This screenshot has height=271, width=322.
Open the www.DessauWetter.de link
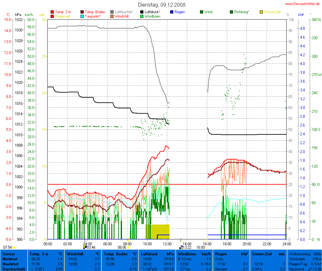[x=302, y=3]
